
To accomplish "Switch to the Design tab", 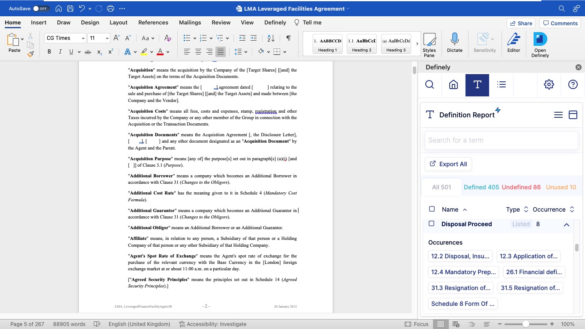I will pyautogui.click(x=90, y=22).
